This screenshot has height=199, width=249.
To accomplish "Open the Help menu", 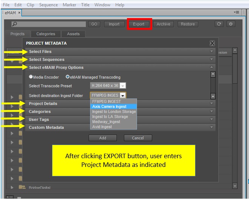I will (120, 5).
